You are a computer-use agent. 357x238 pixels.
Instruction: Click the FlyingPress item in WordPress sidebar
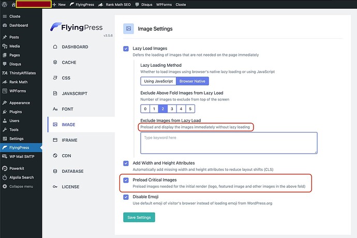21,147
